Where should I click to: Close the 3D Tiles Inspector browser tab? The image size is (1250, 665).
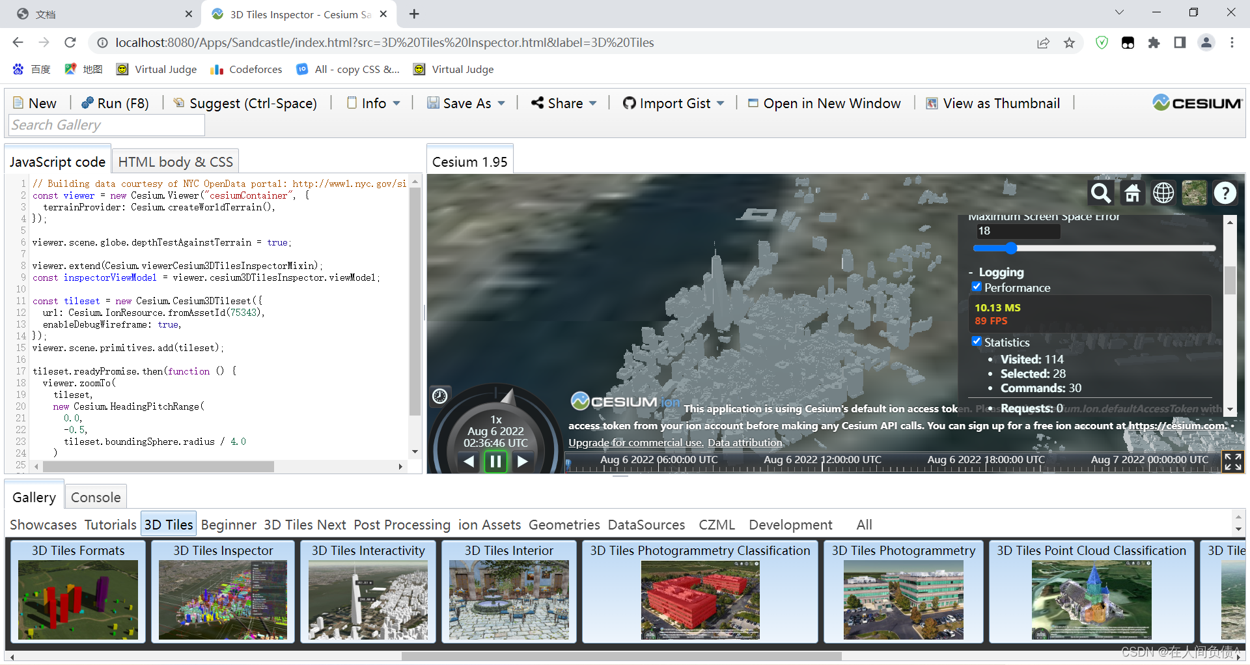click(x=383, y=14)
